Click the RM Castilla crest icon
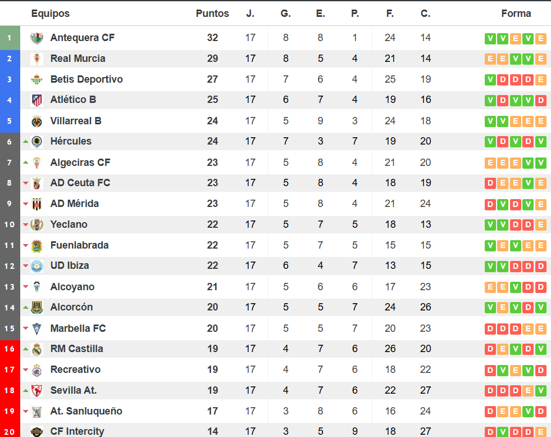Viewport: 551px width, 437px height. pyautogui.click(x=37, y=349)
